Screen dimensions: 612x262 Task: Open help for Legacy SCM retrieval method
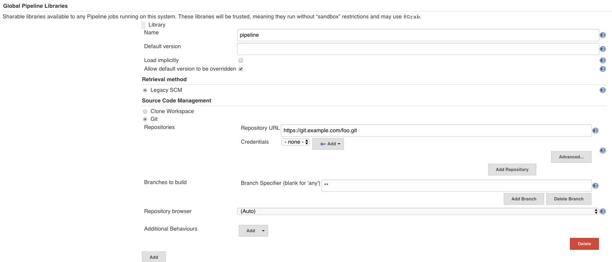(603, 90)
